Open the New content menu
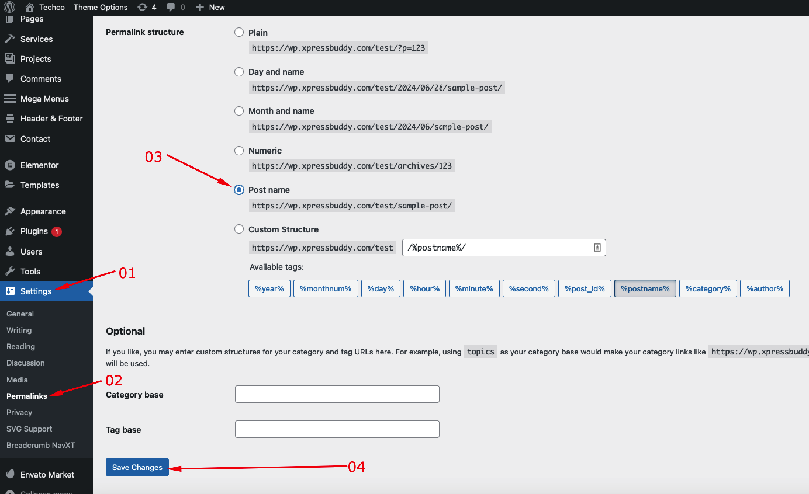Viewport: 809px width, 494px height. pos(210,7)
